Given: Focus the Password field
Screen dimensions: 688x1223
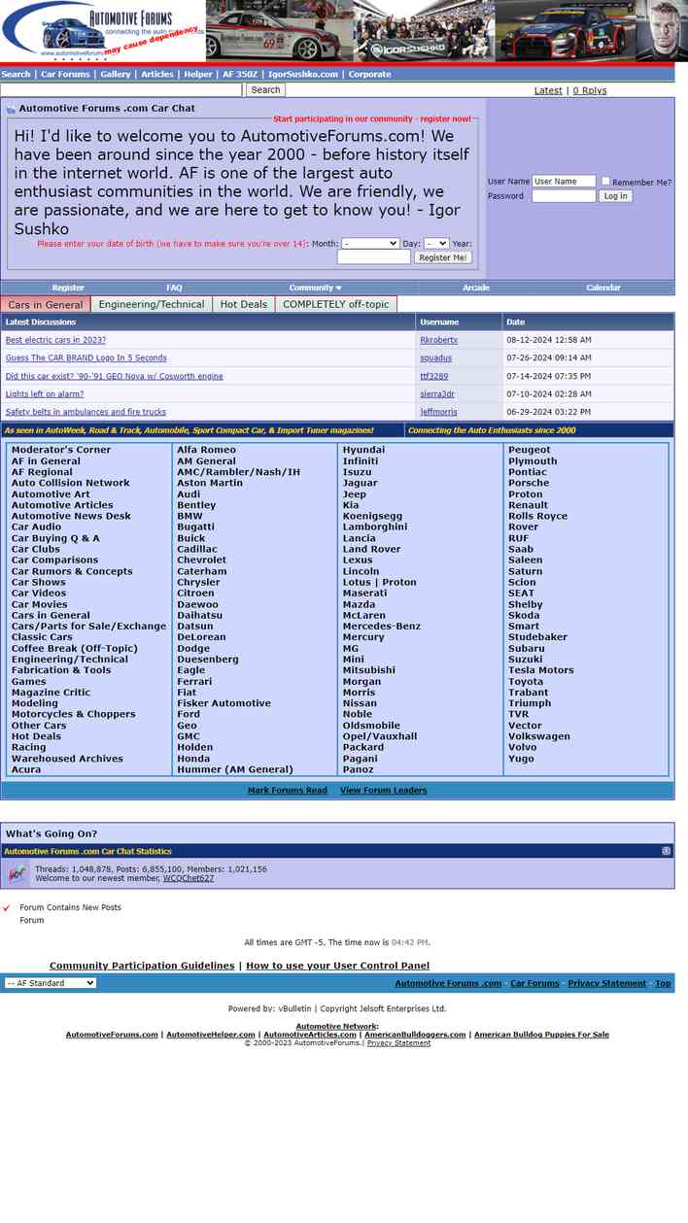Looking at the screenshot, I should tap(564, 196).
